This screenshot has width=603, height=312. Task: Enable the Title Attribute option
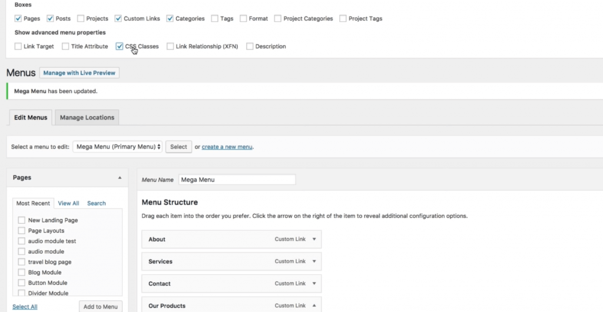65,47
